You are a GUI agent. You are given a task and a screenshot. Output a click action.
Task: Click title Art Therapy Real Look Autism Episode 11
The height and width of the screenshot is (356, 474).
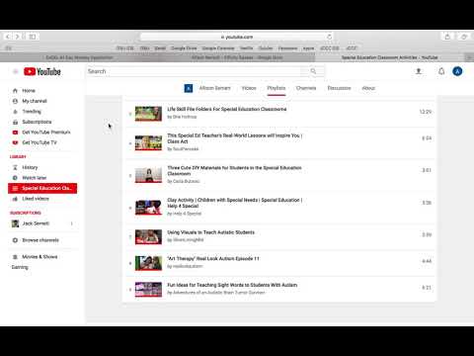[213, 259]
